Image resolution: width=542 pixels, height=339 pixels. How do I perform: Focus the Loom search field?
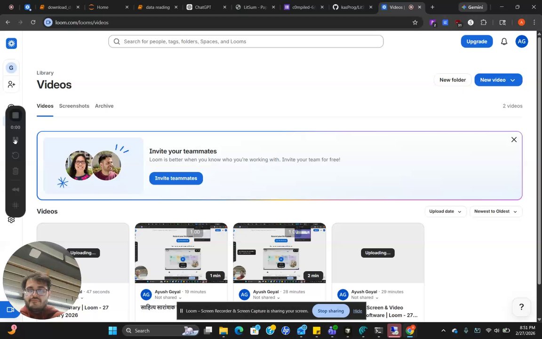(x=246, y=41)
